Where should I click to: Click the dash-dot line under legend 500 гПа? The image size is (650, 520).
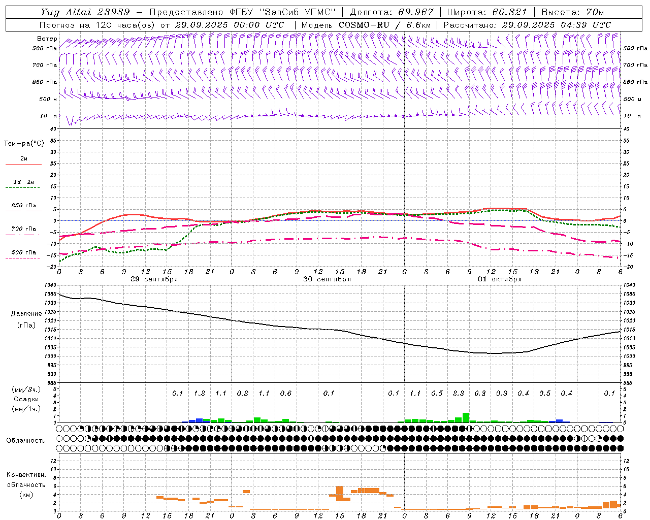click(x=23, y=258)
